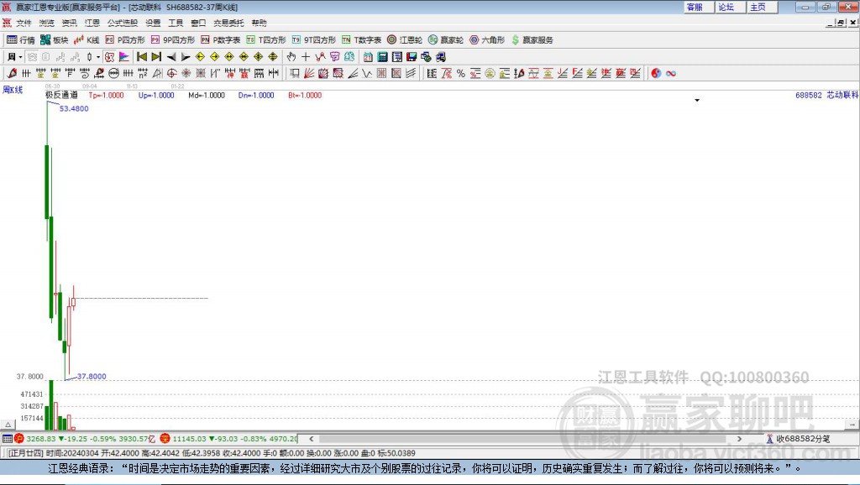Select the zigzag wave line tool
This screenshot has width=860, height=485.
click(x=368, y=74)
